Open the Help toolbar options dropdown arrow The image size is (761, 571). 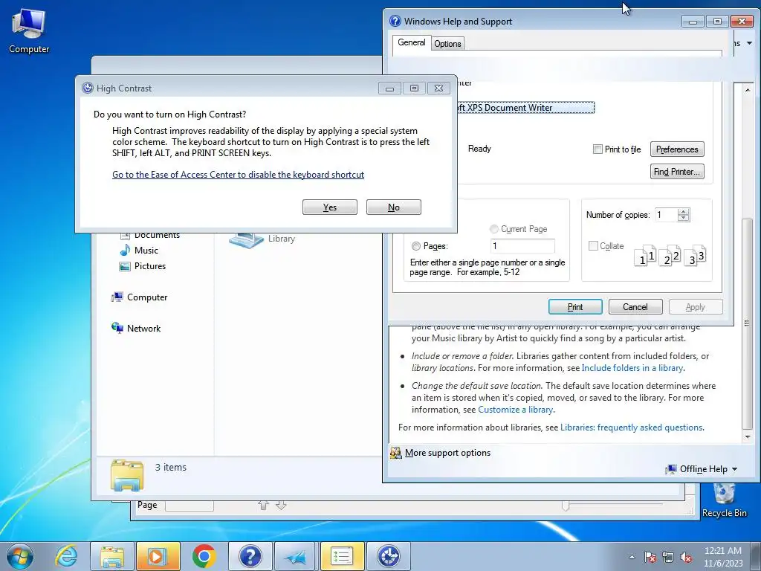click(750, 43)
